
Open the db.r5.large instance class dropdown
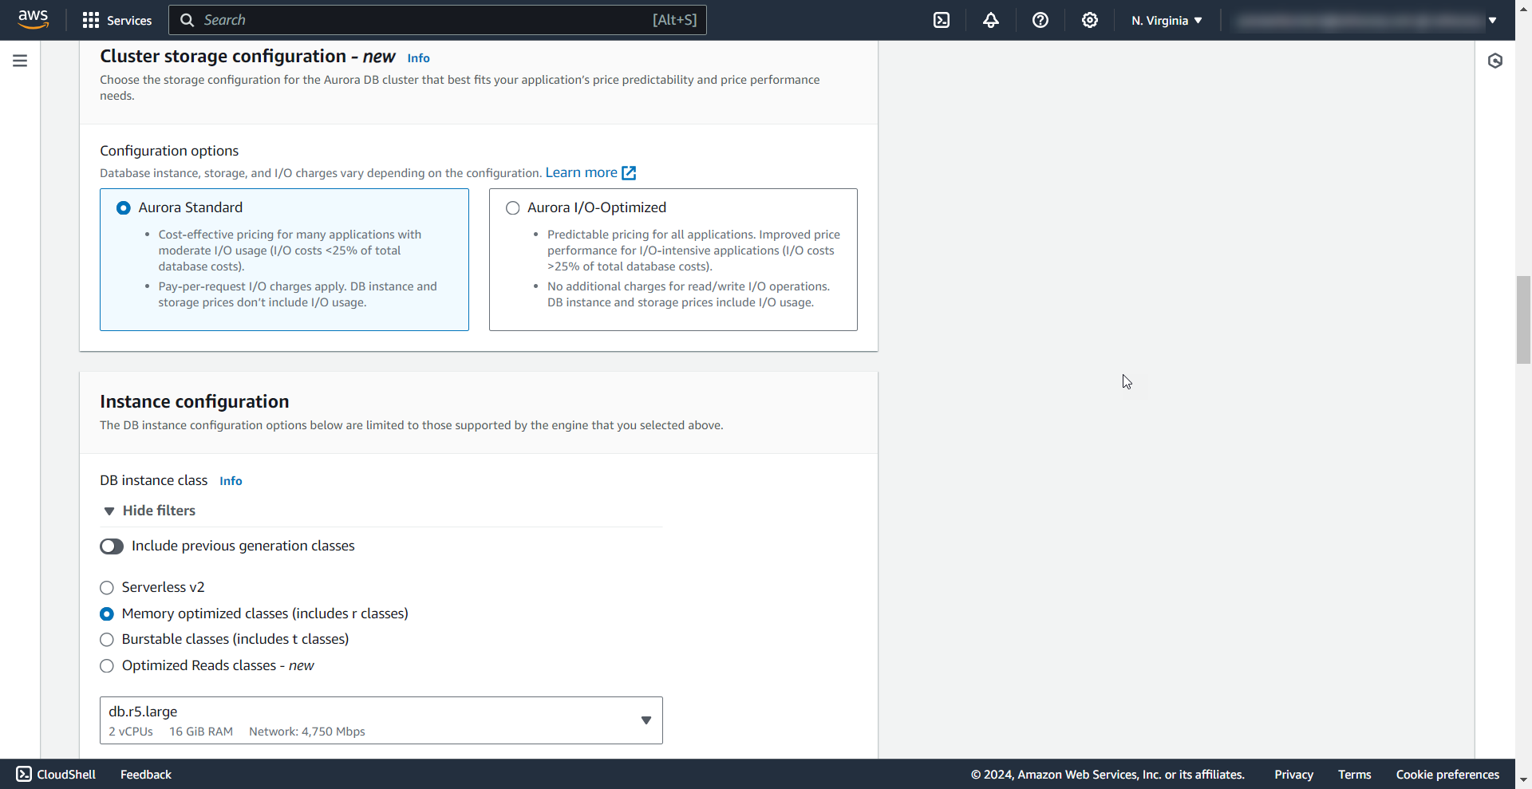pyautogui.click(x=381, y=720)
